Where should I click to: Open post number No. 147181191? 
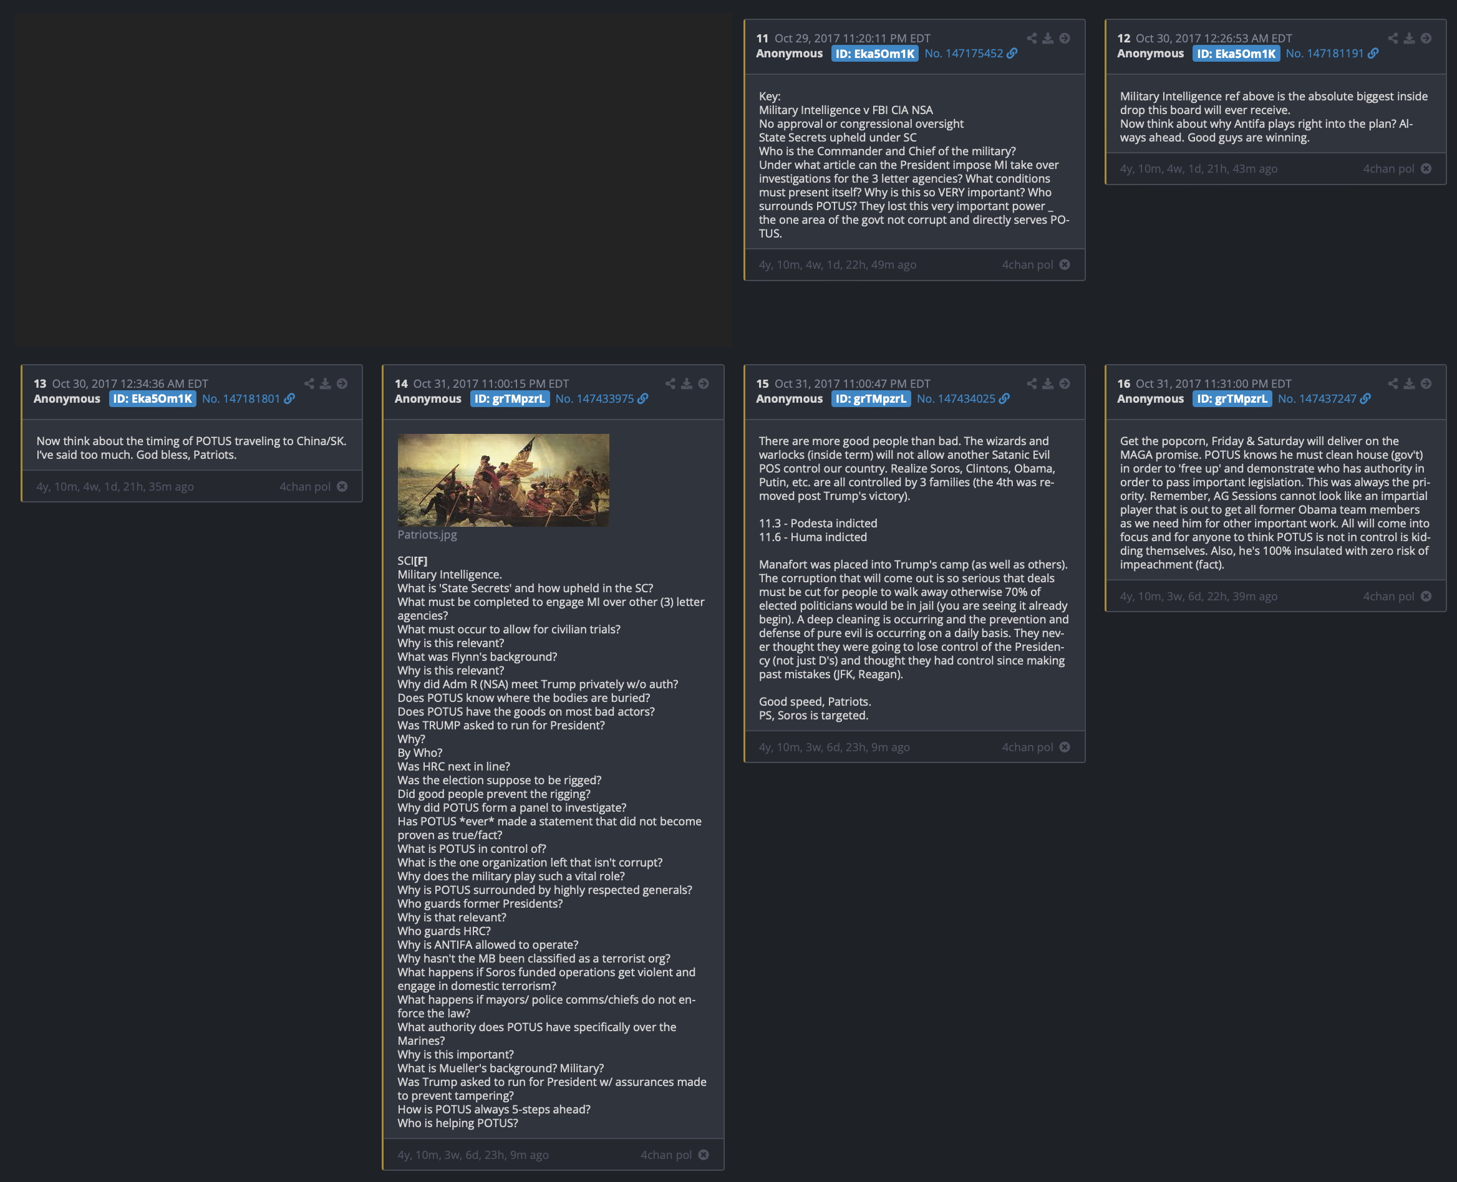point(1324,53)
